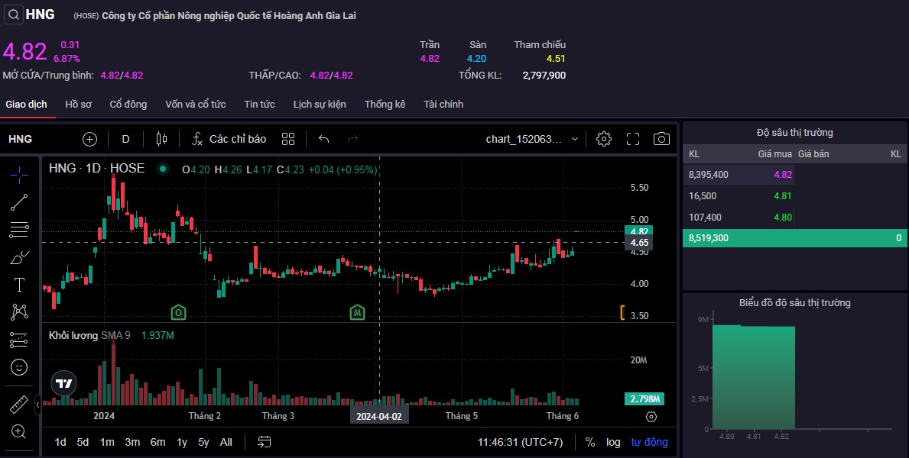Open the 'Các chỉ báo' indicators button
909x458 pixels.
(x=229, y=139)
